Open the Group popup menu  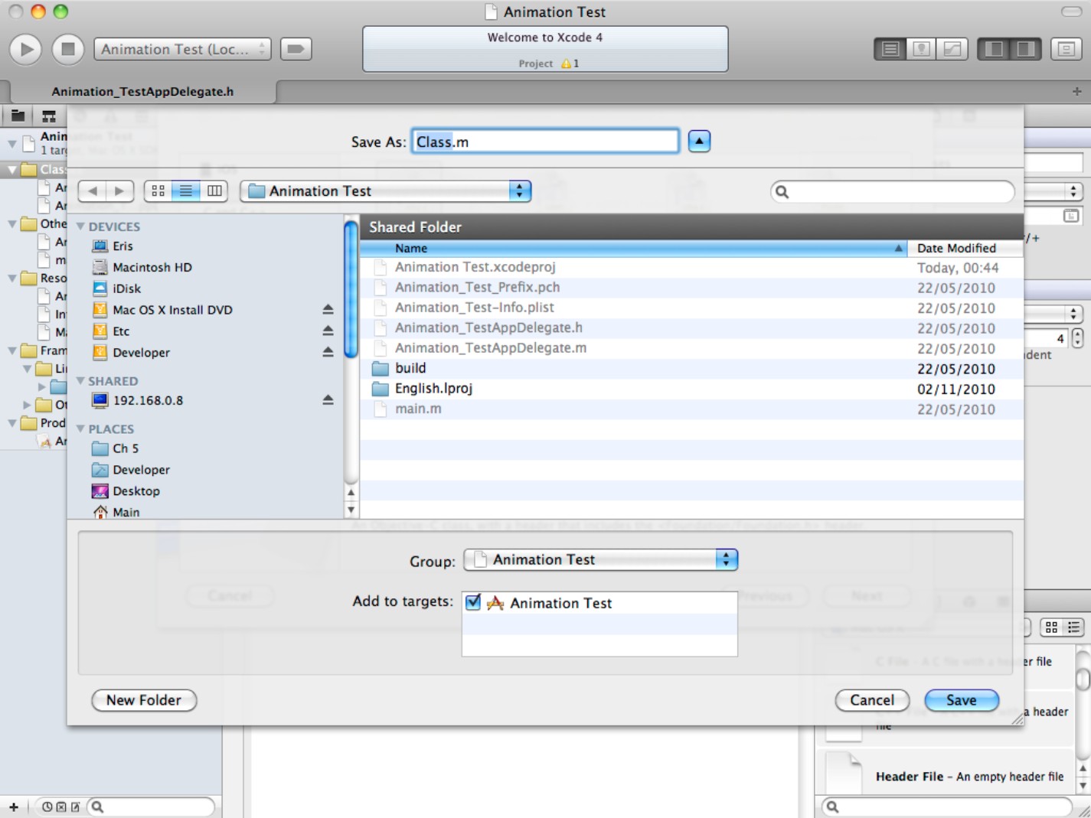tap(601, 559)
